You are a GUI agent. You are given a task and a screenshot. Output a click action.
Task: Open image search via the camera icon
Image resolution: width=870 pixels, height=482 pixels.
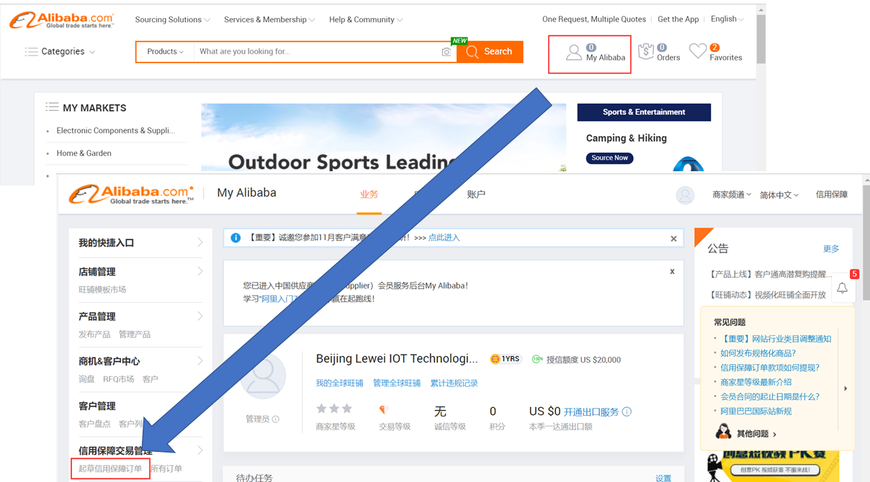pyautogui.click(x=447, y=52)
